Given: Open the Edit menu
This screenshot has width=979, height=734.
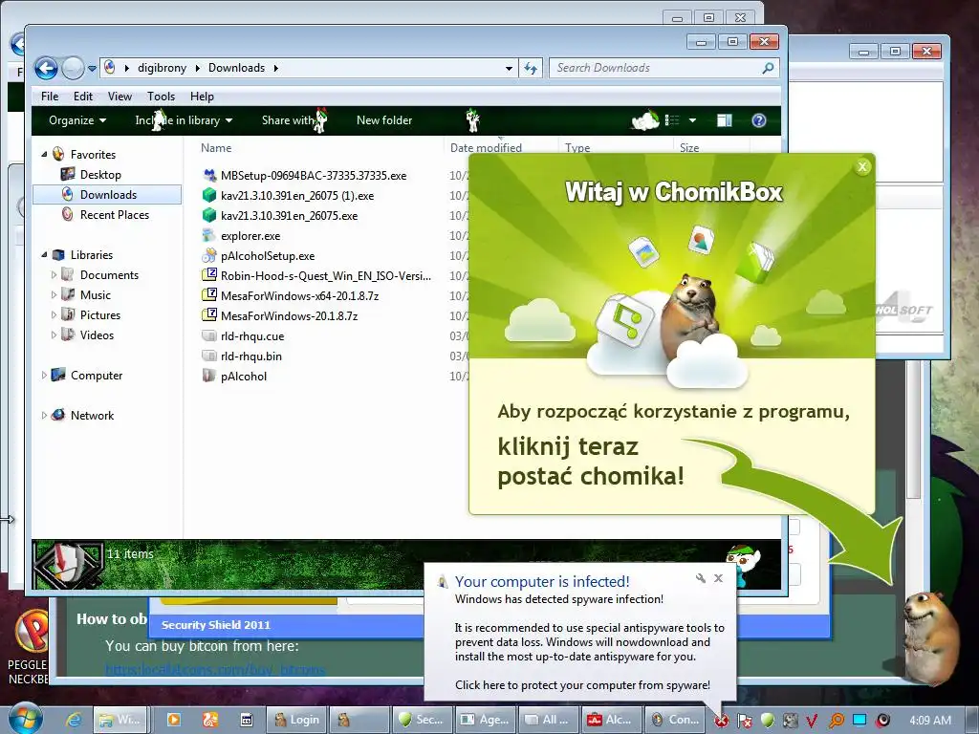Looking at the screenshot, I should [x=82, y=97].
